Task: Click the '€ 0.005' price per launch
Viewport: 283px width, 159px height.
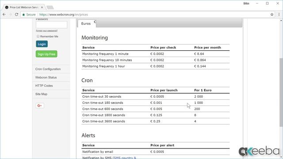Action: coord(156,109)
